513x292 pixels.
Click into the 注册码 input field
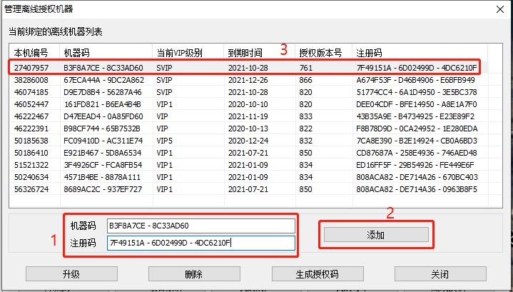pyautogui.click(x=200, y=243)
